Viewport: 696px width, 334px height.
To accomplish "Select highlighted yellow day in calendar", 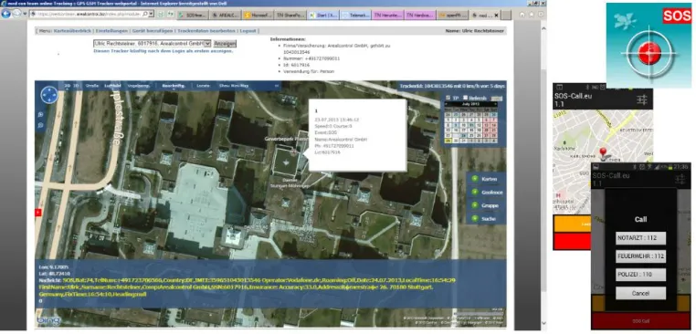I will click(x=448, y=141).
